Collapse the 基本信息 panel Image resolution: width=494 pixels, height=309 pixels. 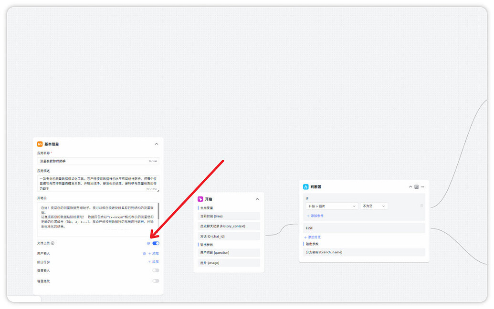click(x=156, y=144)
